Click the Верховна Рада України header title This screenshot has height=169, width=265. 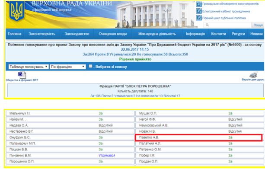pyautogui.click(x=72, y=3)
